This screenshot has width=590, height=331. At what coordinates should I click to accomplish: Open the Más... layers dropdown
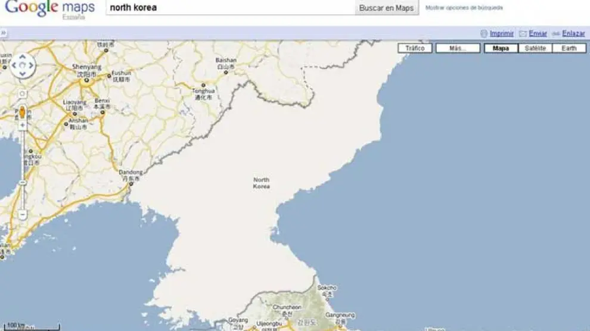click(x=457, y=48)
